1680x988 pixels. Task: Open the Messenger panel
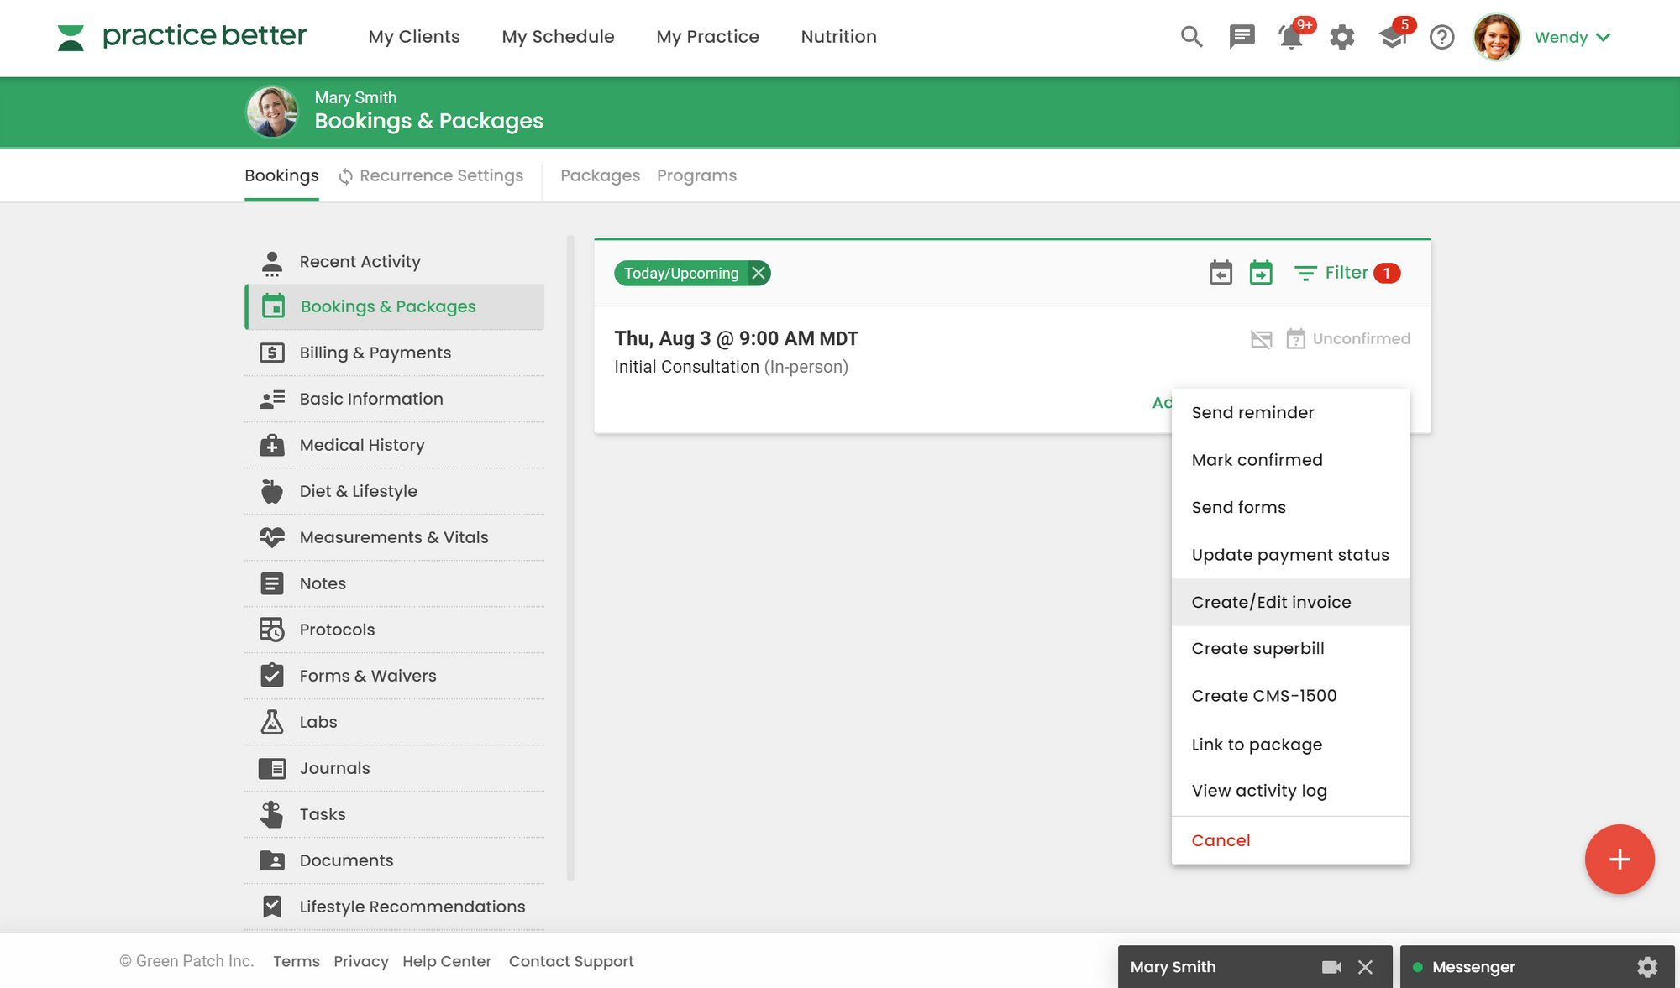tap(1473, 967)
